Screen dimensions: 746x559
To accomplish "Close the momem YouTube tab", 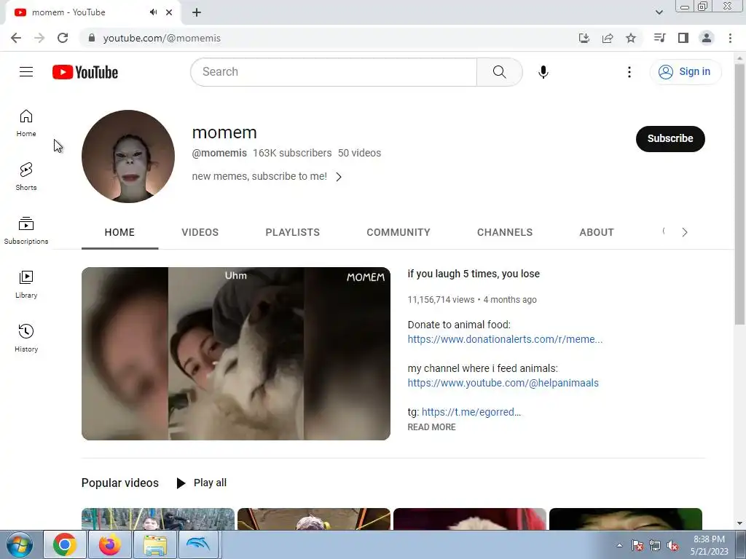I will coord(169,12).
